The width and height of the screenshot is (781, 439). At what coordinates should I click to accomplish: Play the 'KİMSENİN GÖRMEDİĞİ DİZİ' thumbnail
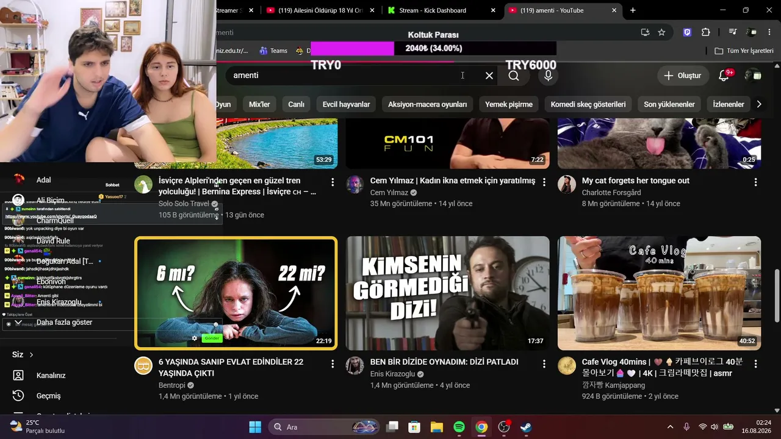(x=448, y=293)
